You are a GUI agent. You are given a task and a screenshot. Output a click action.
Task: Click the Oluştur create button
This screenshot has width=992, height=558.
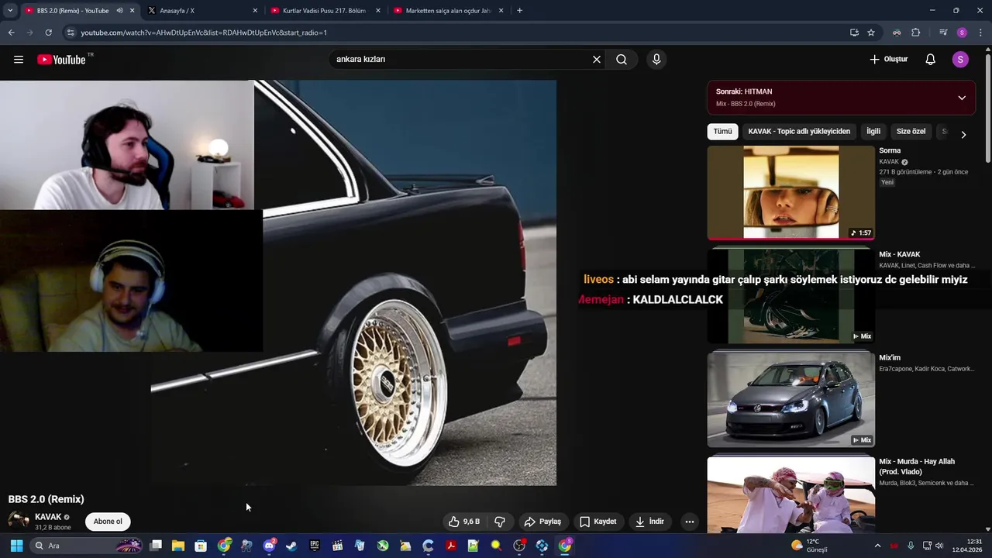888,60
